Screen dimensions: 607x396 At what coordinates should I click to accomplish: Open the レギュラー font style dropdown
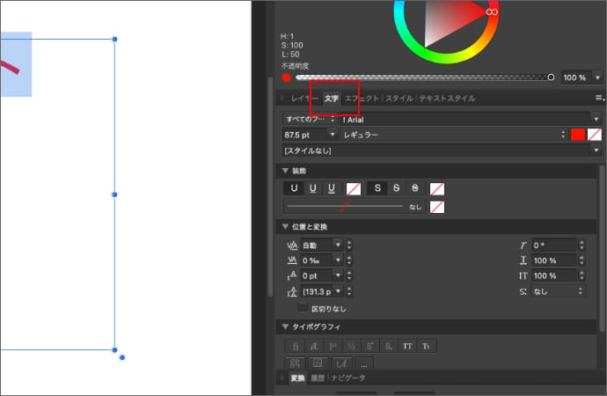pyautogui.click(x=453, y=135)
